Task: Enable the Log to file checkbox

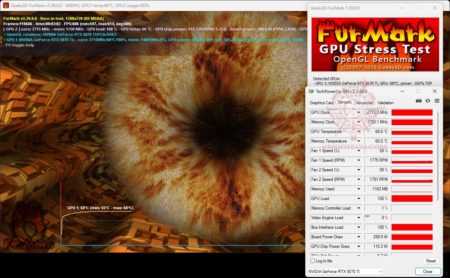Action: click(x=313, y=261)
